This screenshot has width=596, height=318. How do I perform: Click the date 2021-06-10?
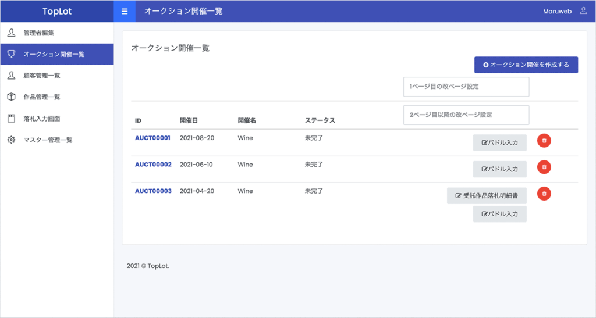click(x=196, y=165)
